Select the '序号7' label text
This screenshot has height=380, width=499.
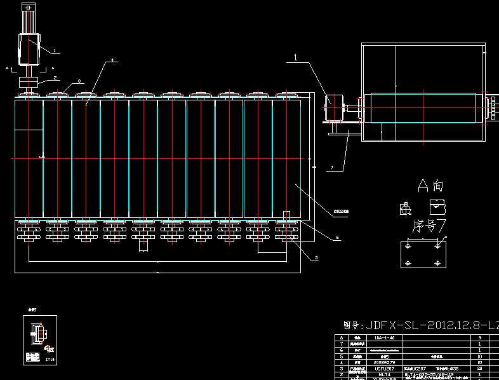[x=429, y=226]
